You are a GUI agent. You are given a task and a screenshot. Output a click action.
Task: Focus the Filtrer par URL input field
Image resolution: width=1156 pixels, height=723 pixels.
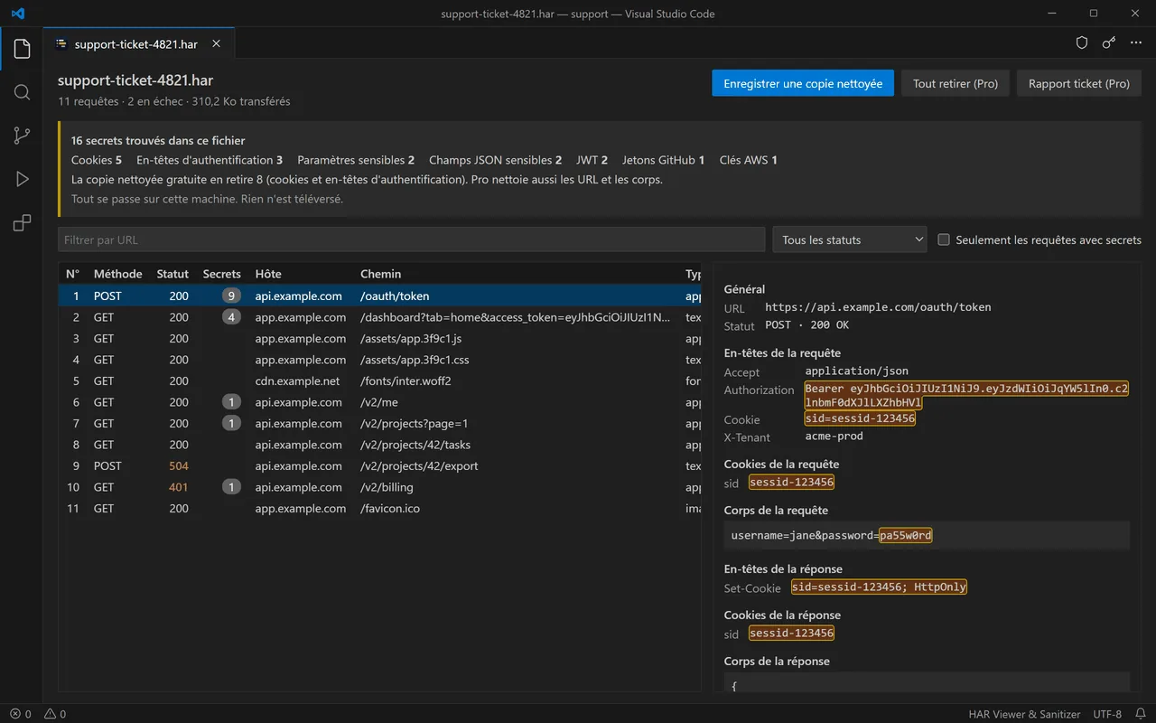[x=411, y=239]
